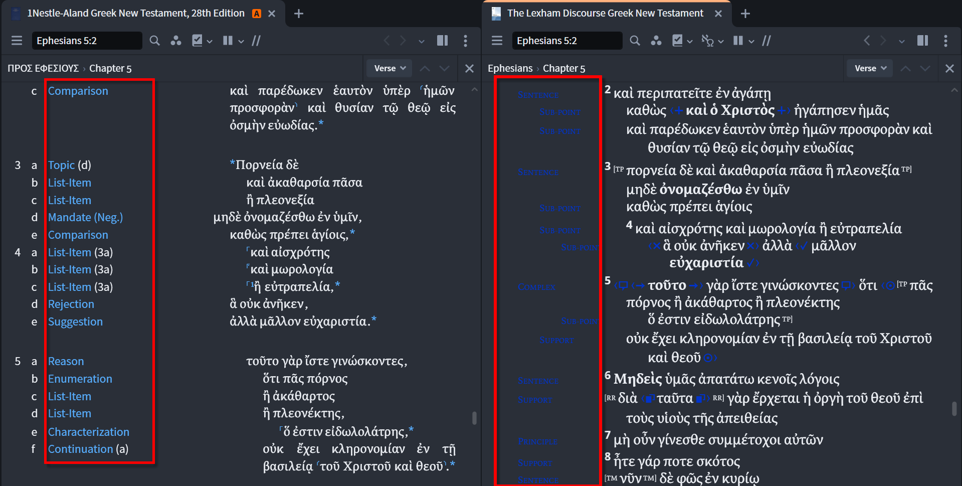Open search in the Nestle-Aland panel
The image size is (962, 486).
[154, 41]
